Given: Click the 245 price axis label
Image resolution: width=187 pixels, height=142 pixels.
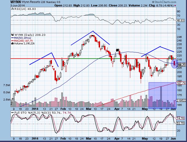Looking at the screenshot, I should 179,37.
